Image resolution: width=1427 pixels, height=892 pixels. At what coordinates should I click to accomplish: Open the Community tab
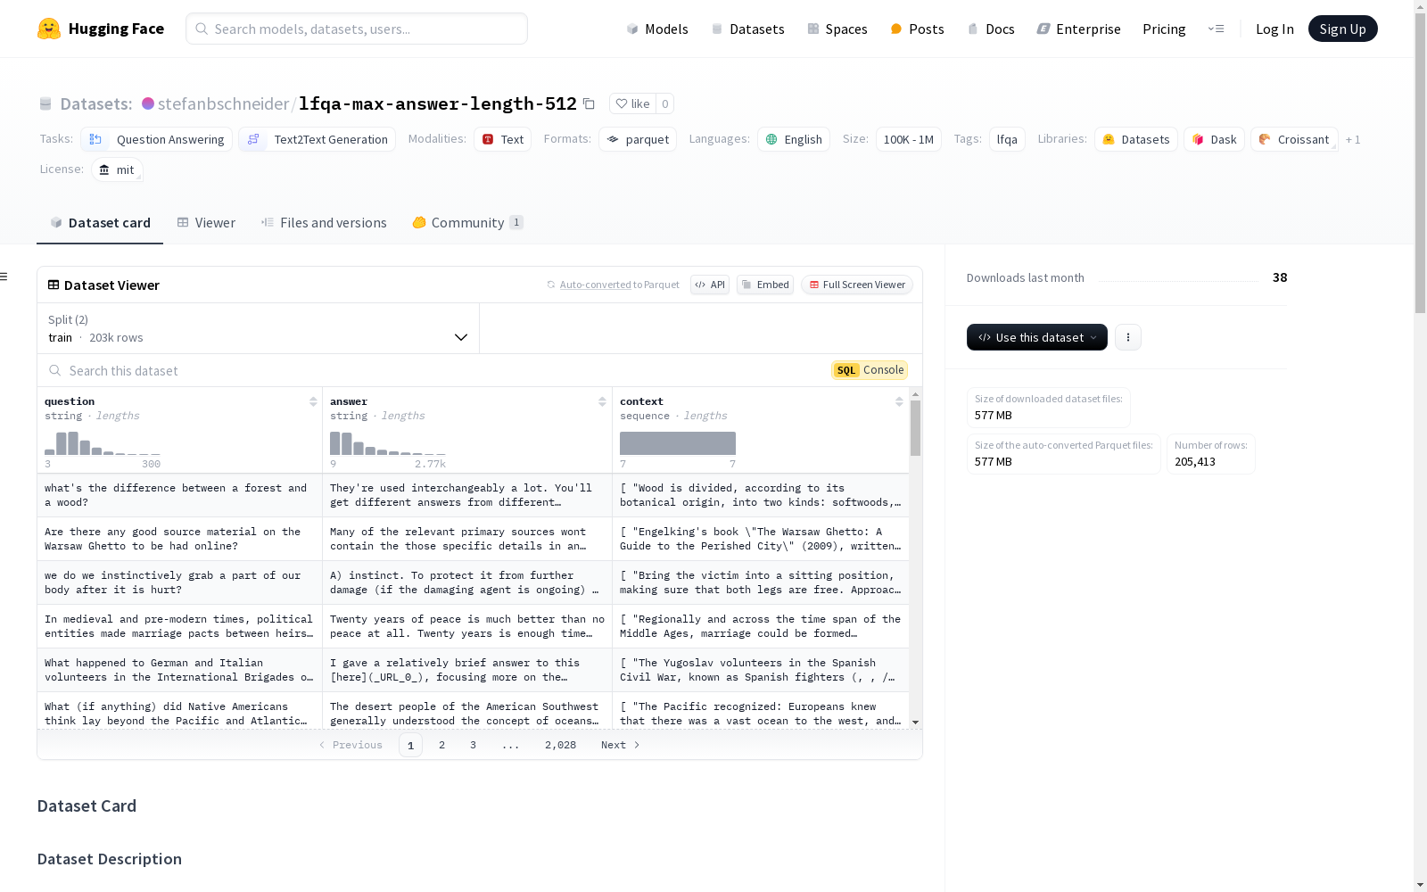pos(468,223)
